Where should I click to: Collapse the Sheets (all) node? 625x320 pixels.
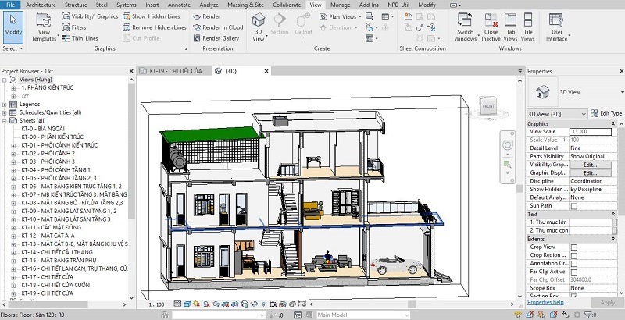coord(5,121)
